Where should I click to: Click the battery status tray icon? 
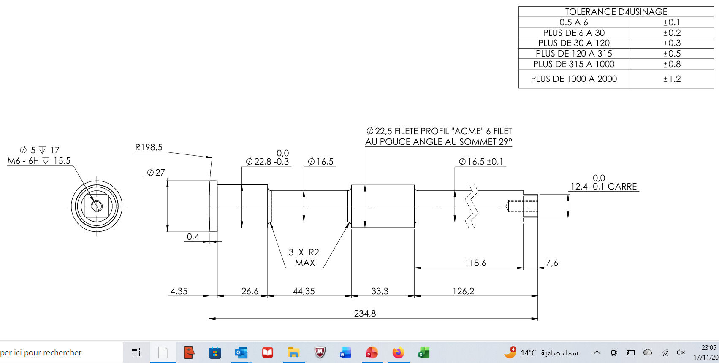[x=631, y=352]
